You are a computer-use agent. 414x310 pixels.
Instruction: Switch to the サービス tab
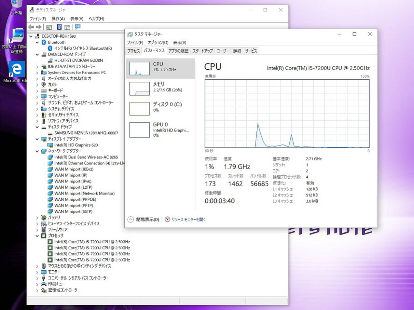251,51
